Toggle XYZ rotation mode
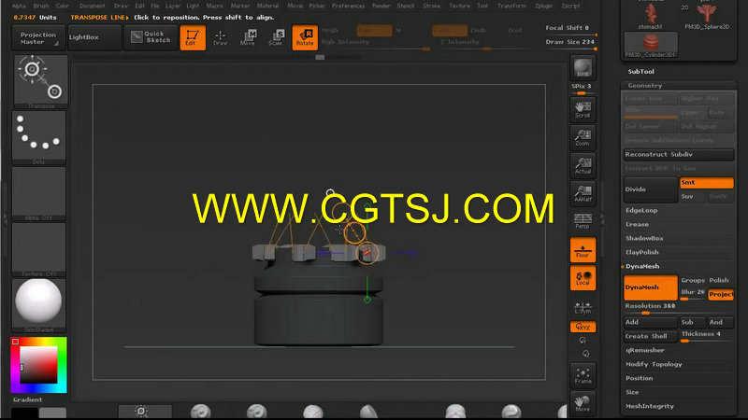 (x=583, y=328)
